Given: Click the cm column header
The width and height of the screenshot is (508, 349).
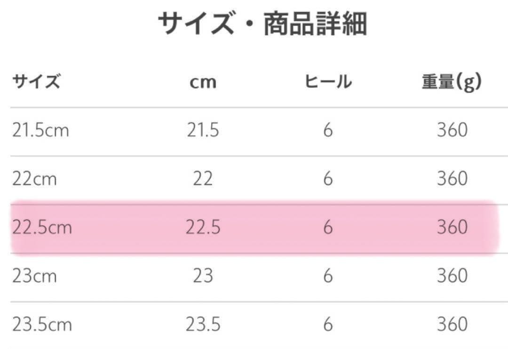Looking at the screenshot, I should pos(203,82).
